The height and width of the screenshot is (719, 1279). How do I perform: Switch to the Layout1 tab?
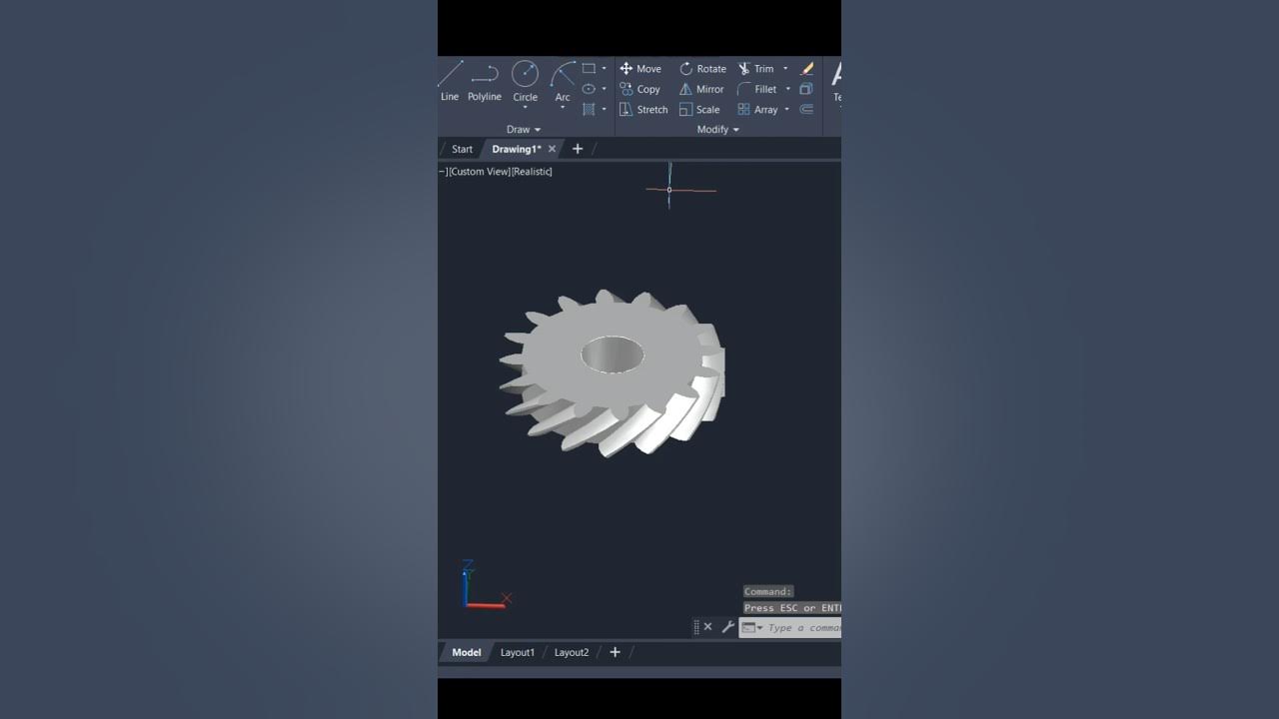[x=518, y=652]
